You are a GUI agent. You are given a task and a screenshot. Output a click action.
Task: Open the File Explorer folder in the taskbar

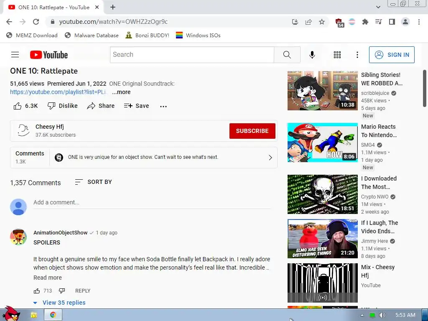(33, 315)
